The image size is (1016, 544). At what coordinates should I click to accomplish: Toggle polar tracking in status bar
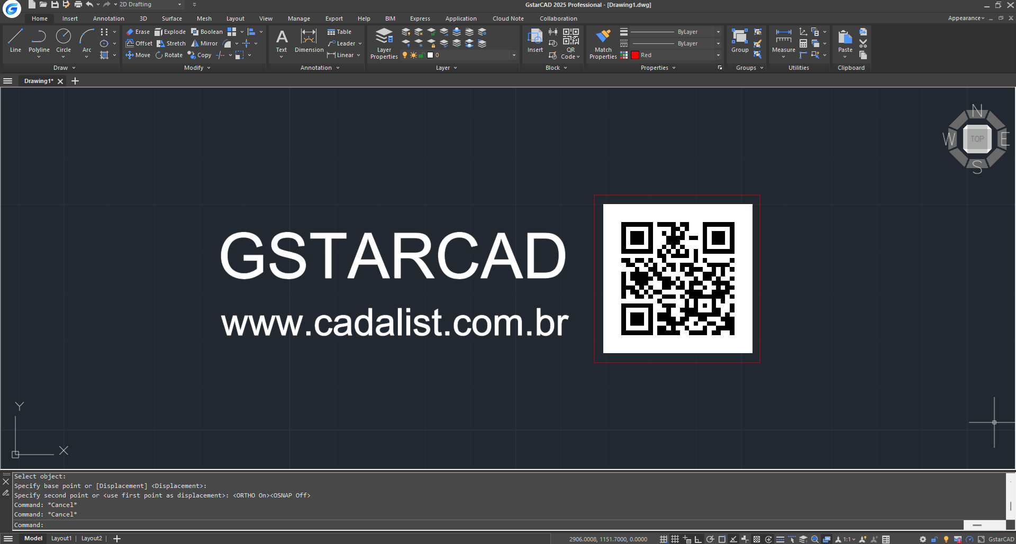(x=710, y=539)
